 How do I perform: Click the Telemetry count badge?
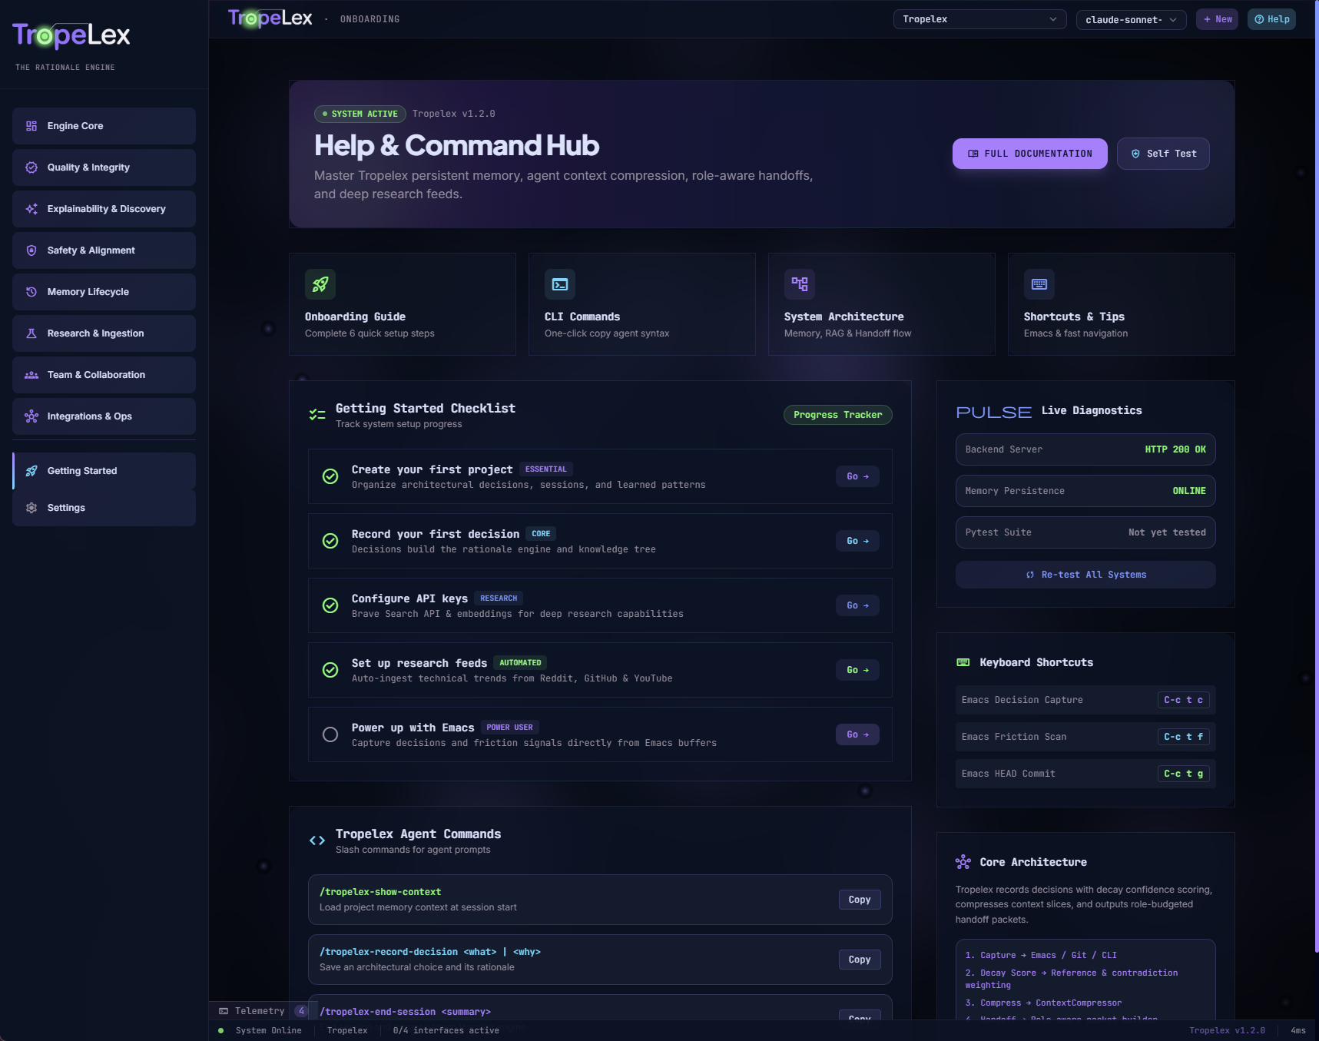301,1011
